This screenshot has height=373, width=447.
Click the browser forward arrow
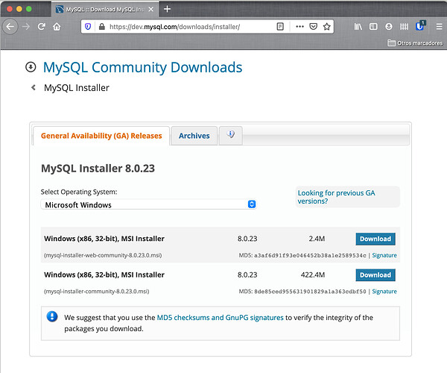coord(26,27)
